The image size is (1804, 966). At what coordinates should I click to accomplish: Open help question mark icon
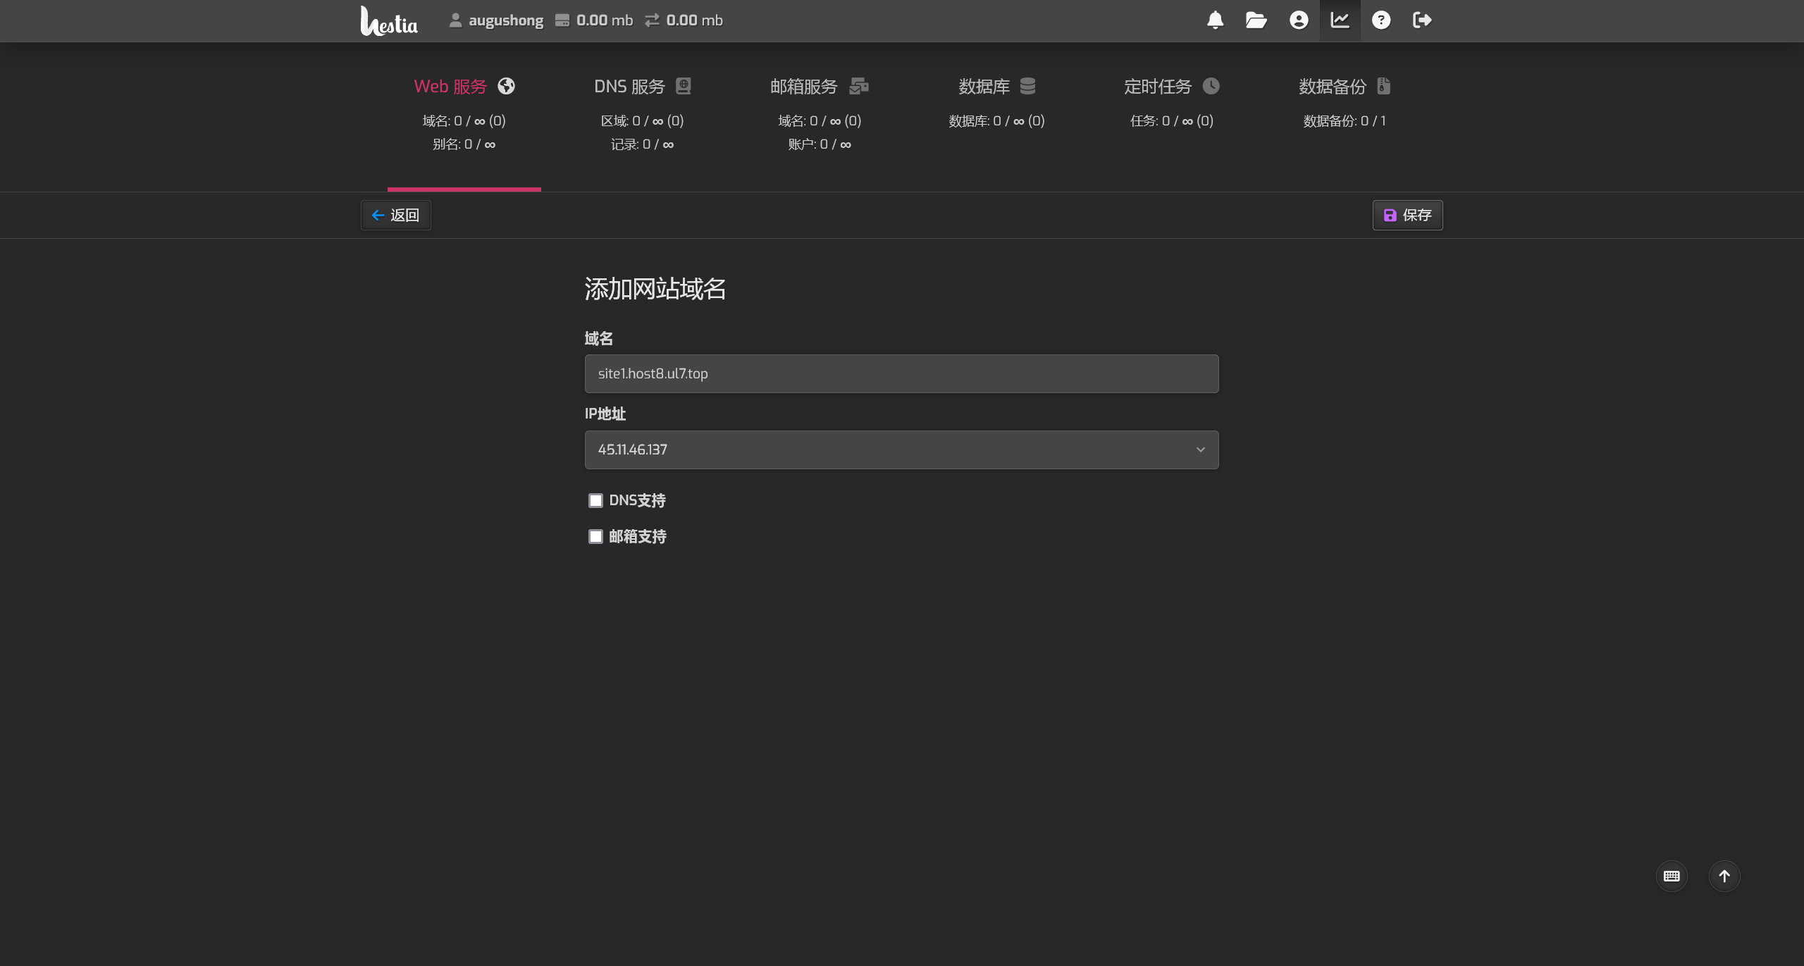click(x=1381, y=20)
